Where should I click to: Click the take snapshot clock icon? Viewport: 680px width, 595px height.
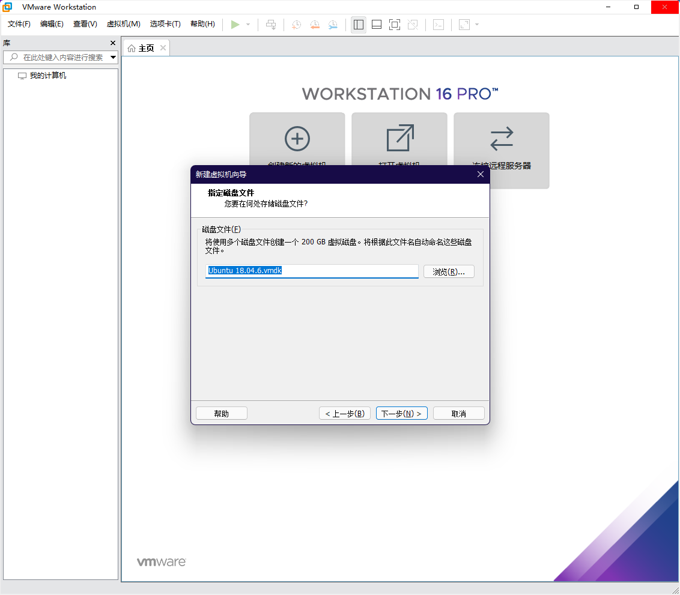[x=297, y=25]
